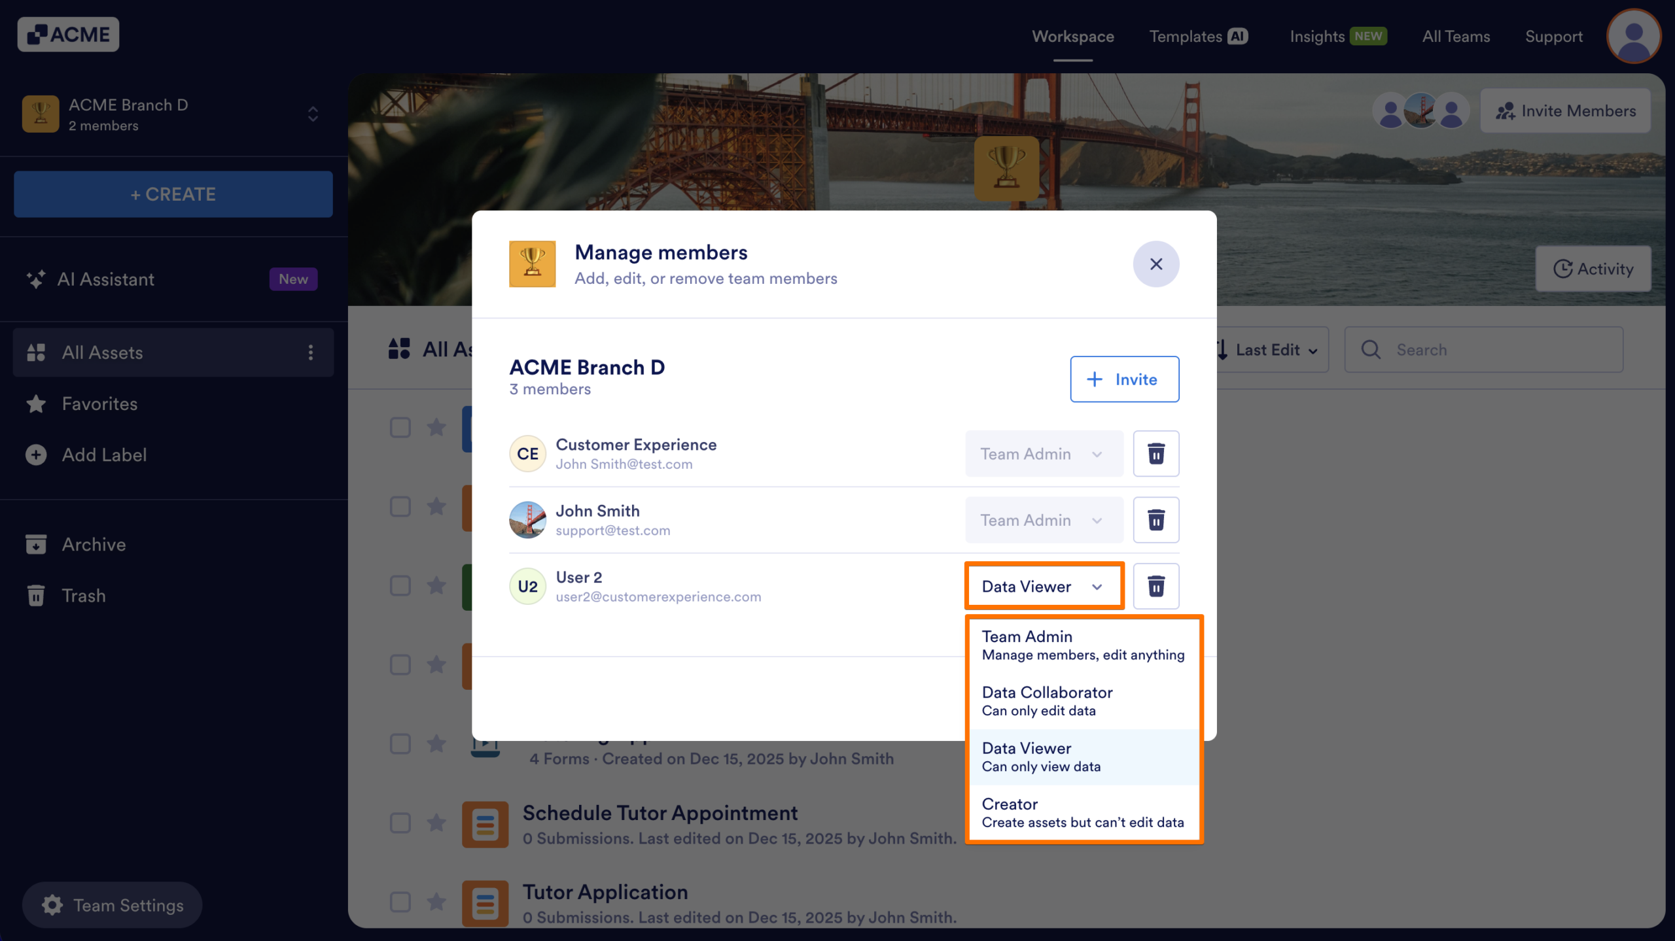Screen dimensions: 1675x941
Task: Select the Schedule Tutor Appointment checkbox
Action: coord(400,823)
